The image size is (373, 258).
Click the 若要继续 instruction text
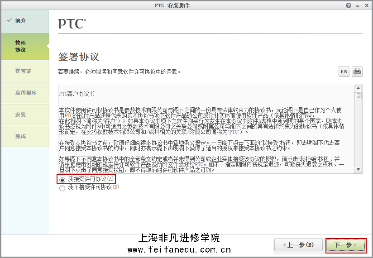tap(119, 72)
